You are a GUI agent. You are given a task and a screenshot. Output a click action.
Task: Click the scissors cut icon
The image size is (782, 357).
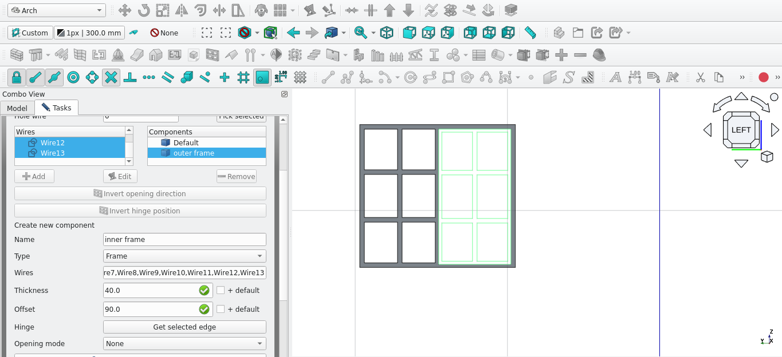pyautogui.click(x=700, y=77)
